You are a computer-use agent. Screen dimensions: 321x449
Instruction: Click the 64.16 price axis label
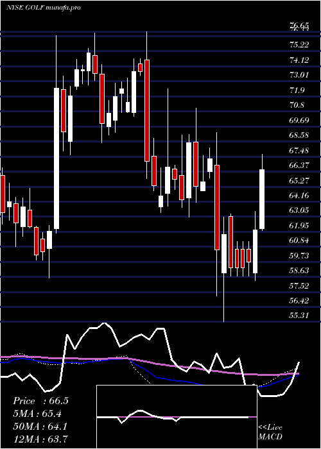299,195
